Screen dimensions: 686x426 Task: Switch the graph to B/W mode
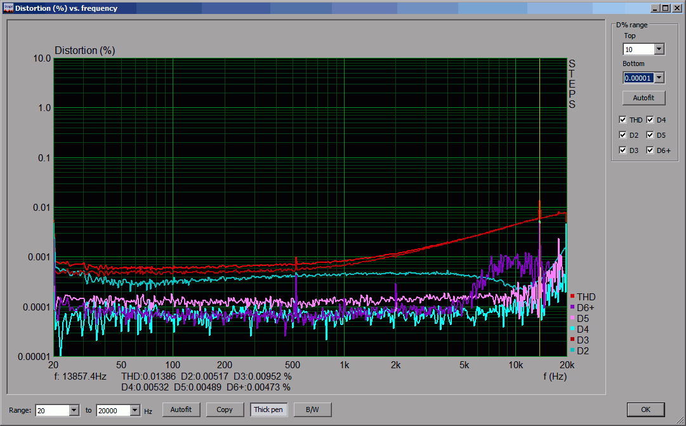[312, 409]
